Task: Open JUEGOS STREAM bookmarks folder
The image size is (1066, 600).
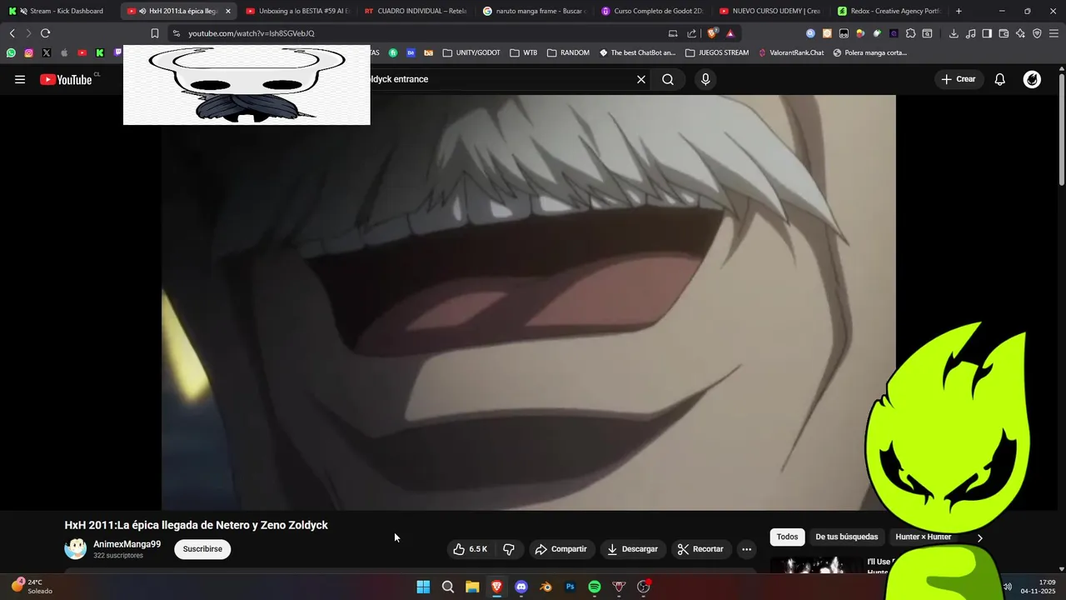Action: click(x=717, y=52)
